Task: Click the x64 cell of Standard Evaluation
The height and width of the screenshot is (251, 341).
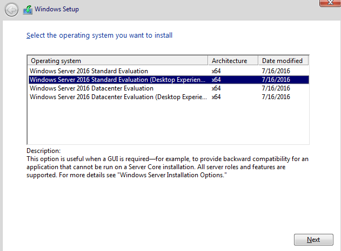Action: click(216, 71)
